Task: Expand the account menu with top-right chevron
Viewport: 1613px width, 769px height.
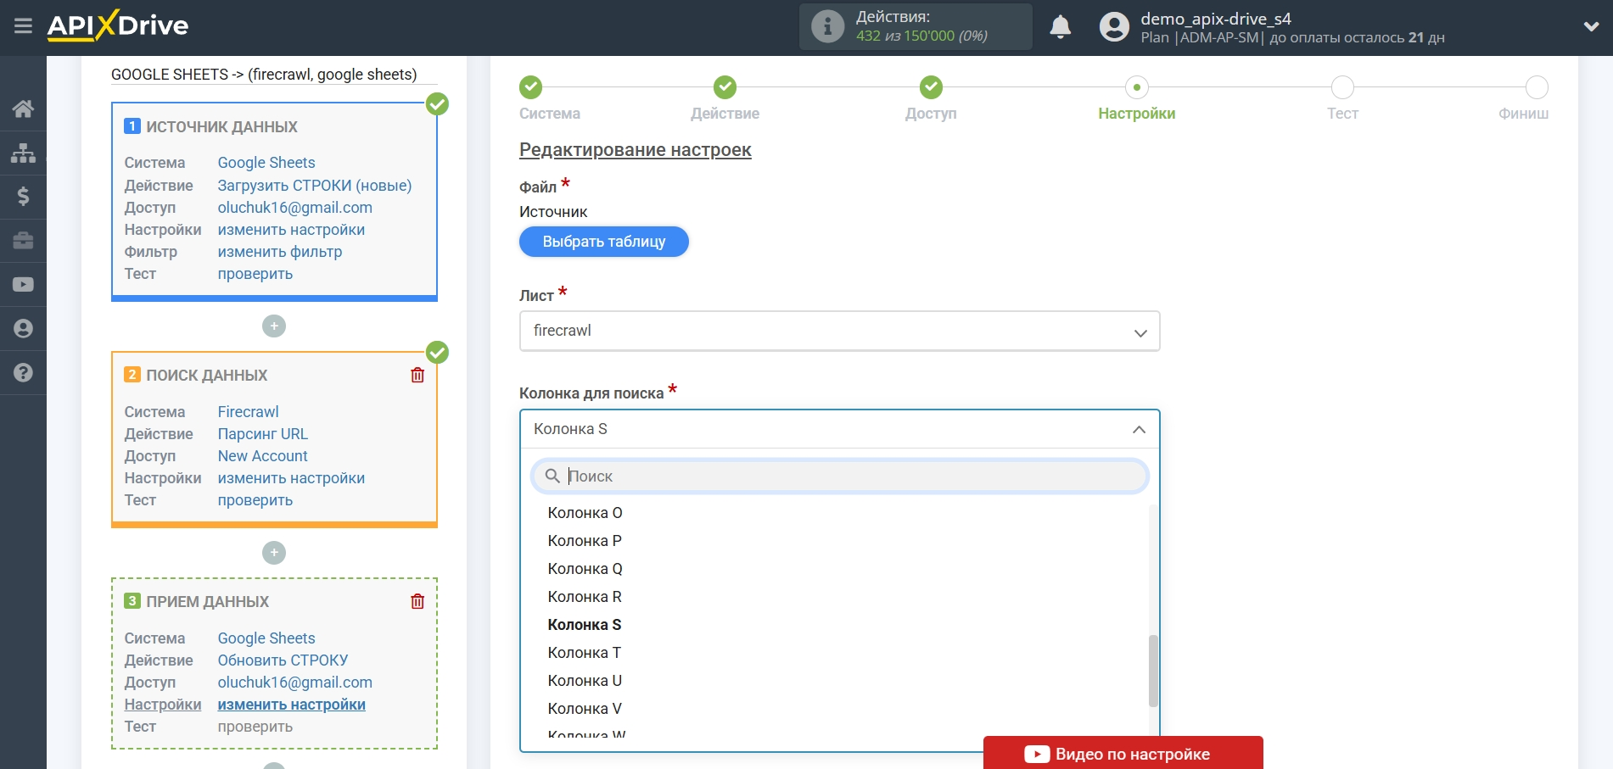Action: [x=1591, y=25]
